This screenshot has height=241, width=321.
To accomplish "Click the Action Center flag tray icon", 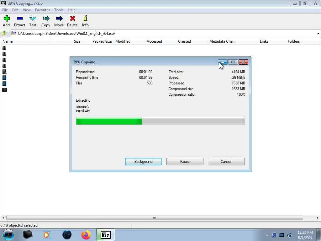I will point(274,235).
